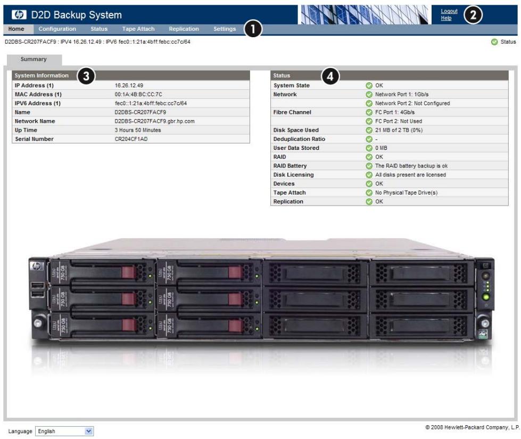Click the '21 MB of 2 TB (0%)' text
521x439 pixels.
[x=399, y=130]
